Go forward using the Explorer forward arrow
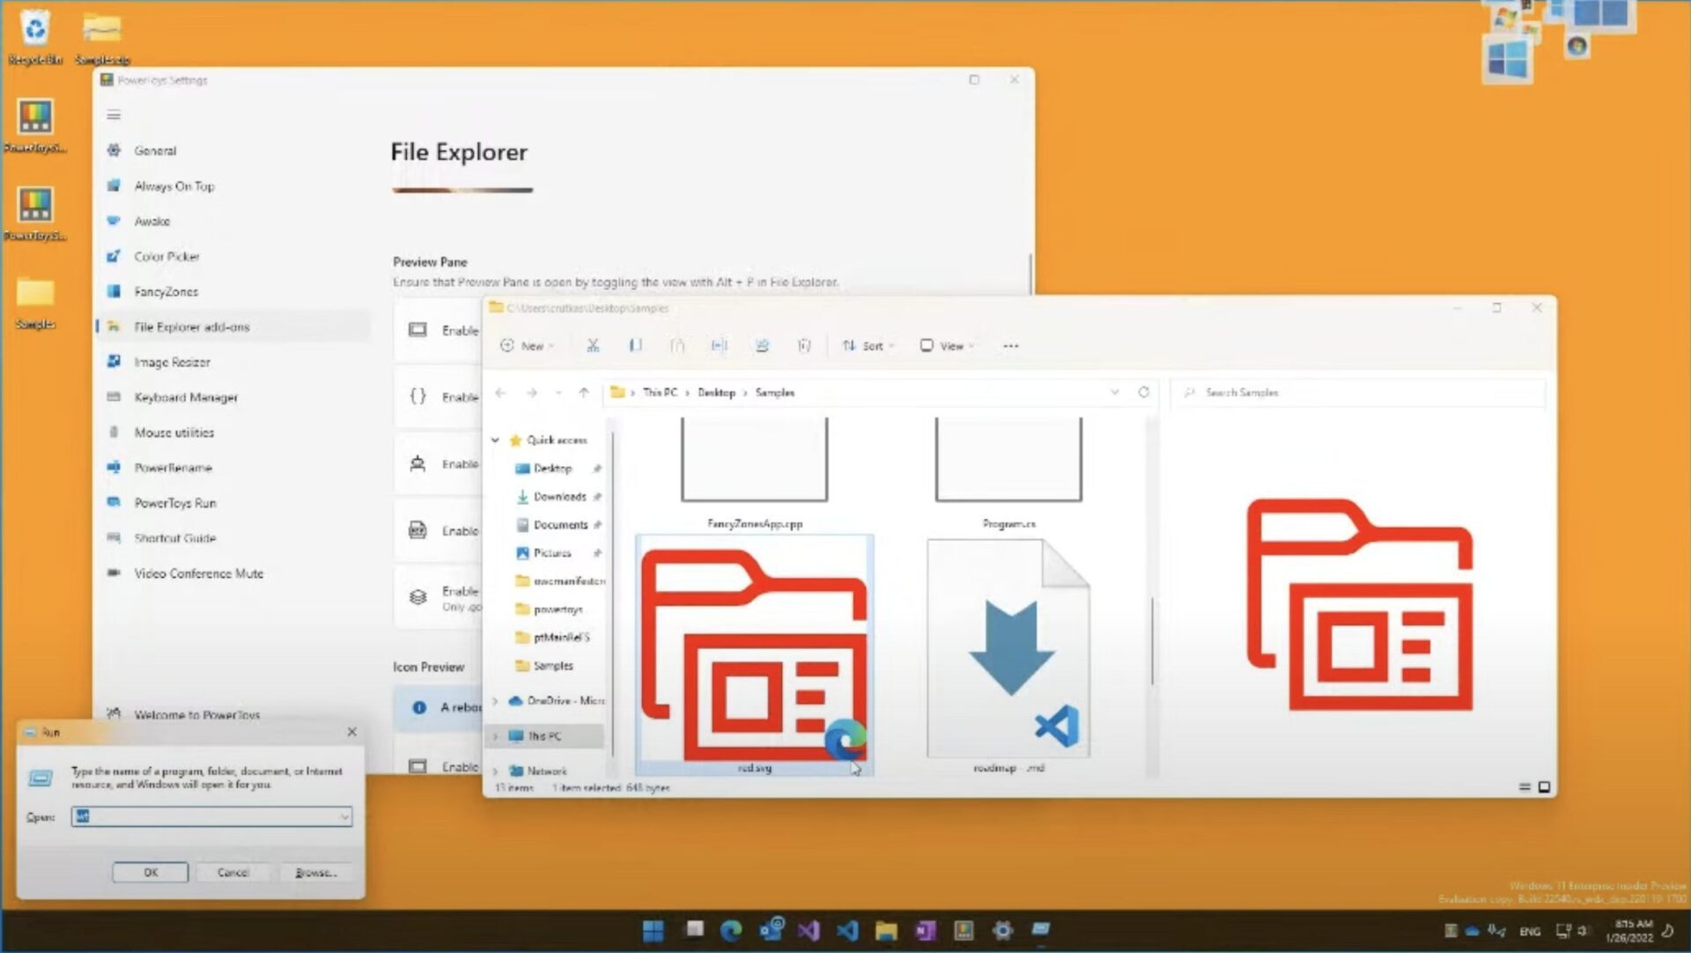Viewport: 1691px width, 953px height. click(532, 393)
